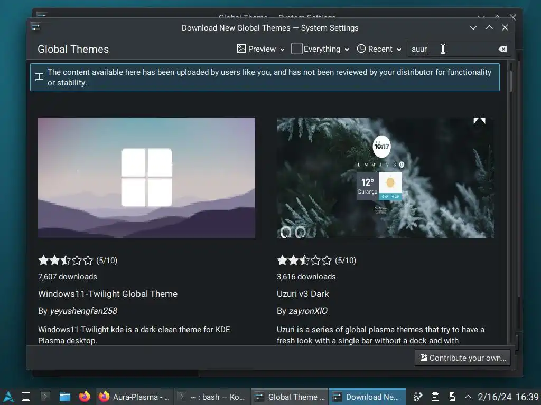Open the Uzuri v3 Dark theme thumbnail
Viewport: 541px width, 405px height.
pyautogui.click(x=385, y=178)
